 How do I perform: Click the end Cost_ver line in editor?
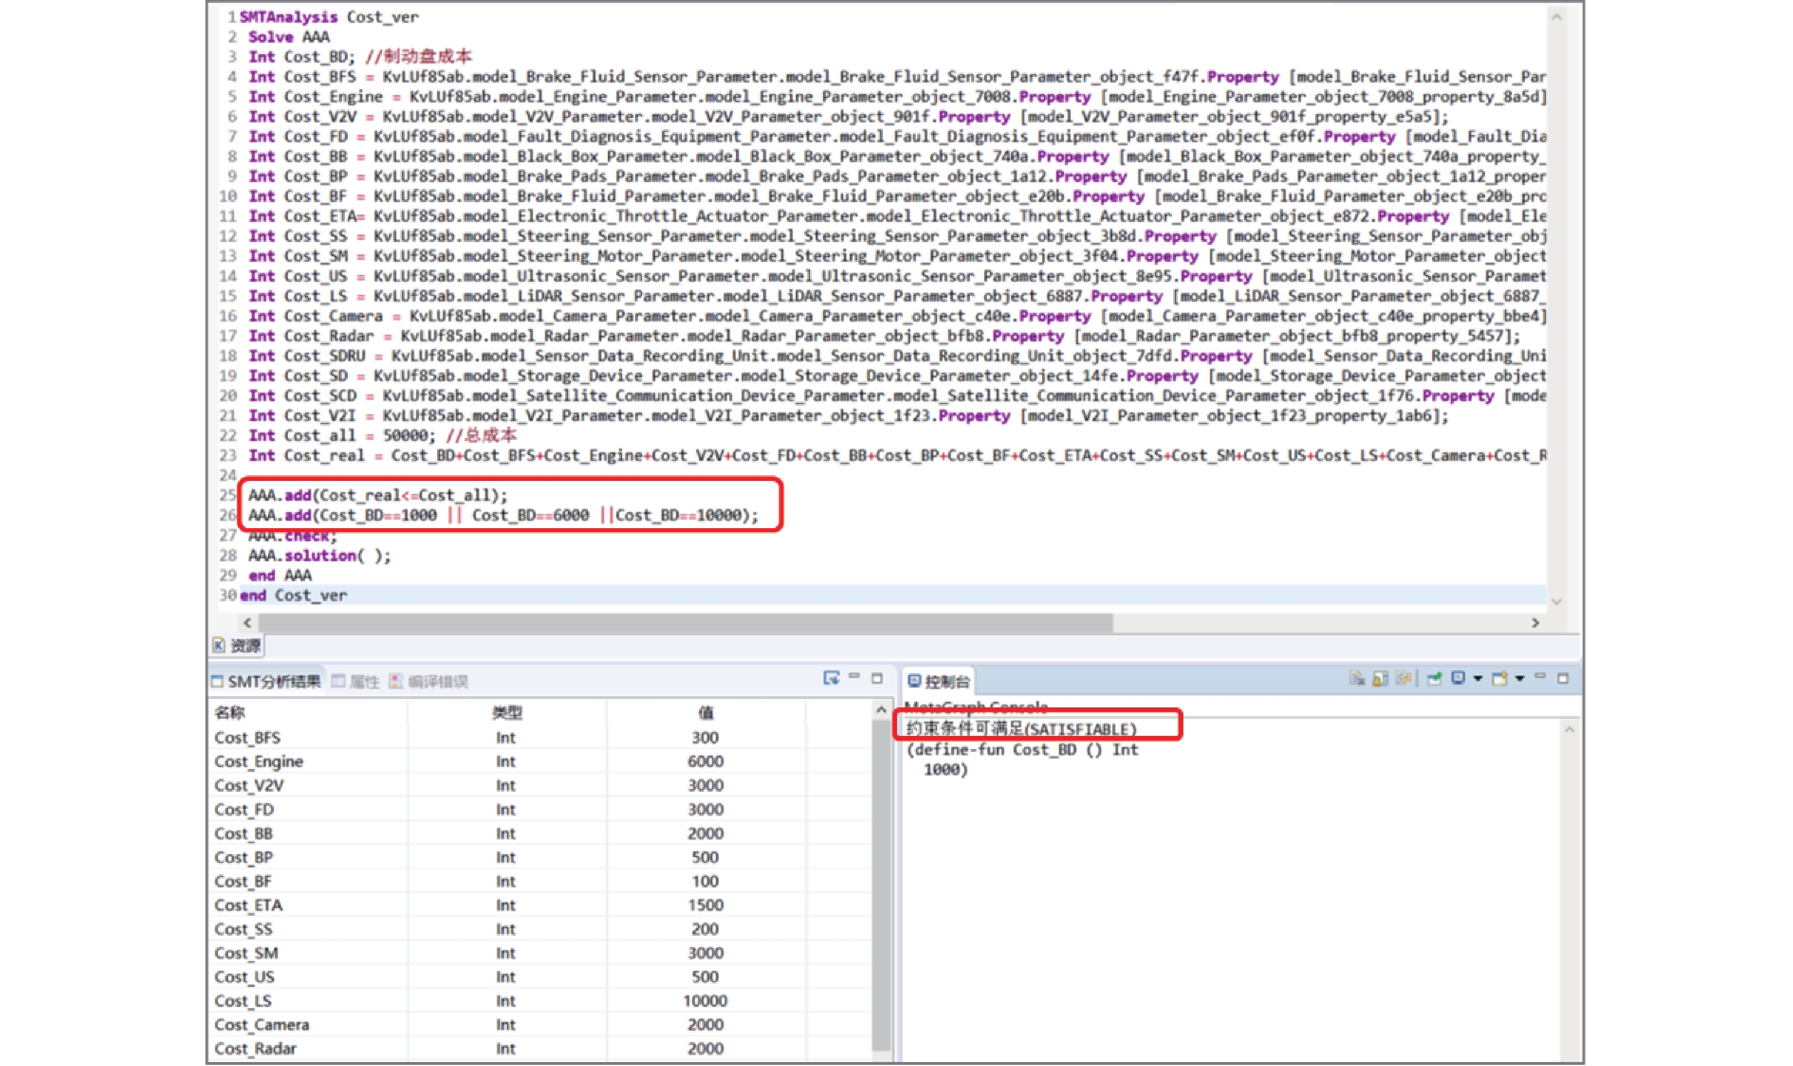click(293, 595)
